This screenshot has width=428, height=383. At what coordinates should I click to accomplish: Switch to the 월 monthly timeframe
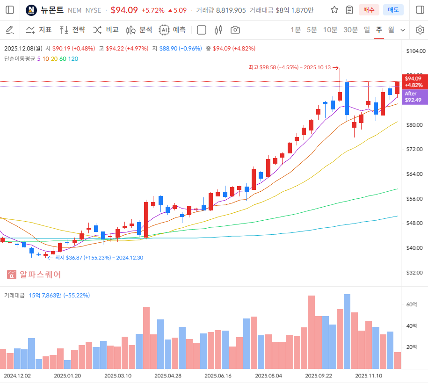click(391, 30)
